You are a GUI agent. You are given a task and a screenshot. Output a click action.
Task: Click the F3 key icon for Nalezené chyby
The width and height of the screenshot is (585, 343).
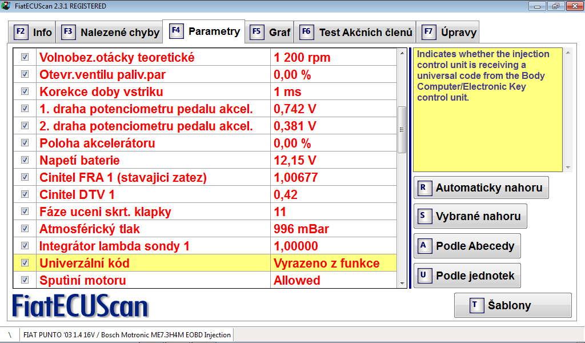pyautogui.click(x=69, y=32)
